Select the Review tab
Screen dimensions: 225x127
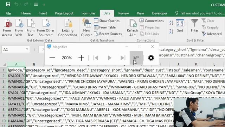pyautogui.click(x=123, y=13)
